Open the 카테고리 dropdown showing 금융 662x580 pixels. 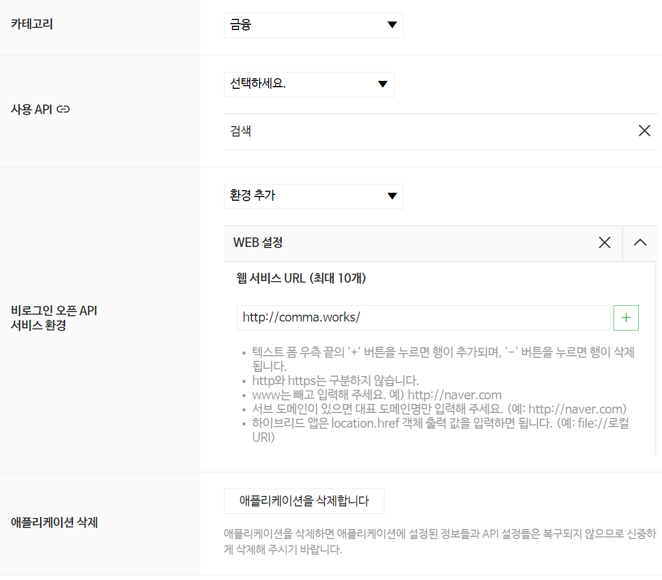coord(313,25)
